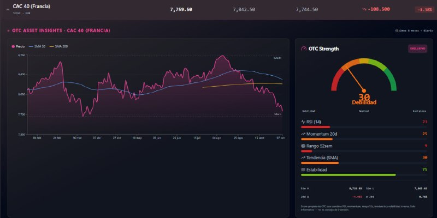Viewport: 437px width, 218px height.
Task: Click the Momentum 20d value 25
Action: coord(424,134)
